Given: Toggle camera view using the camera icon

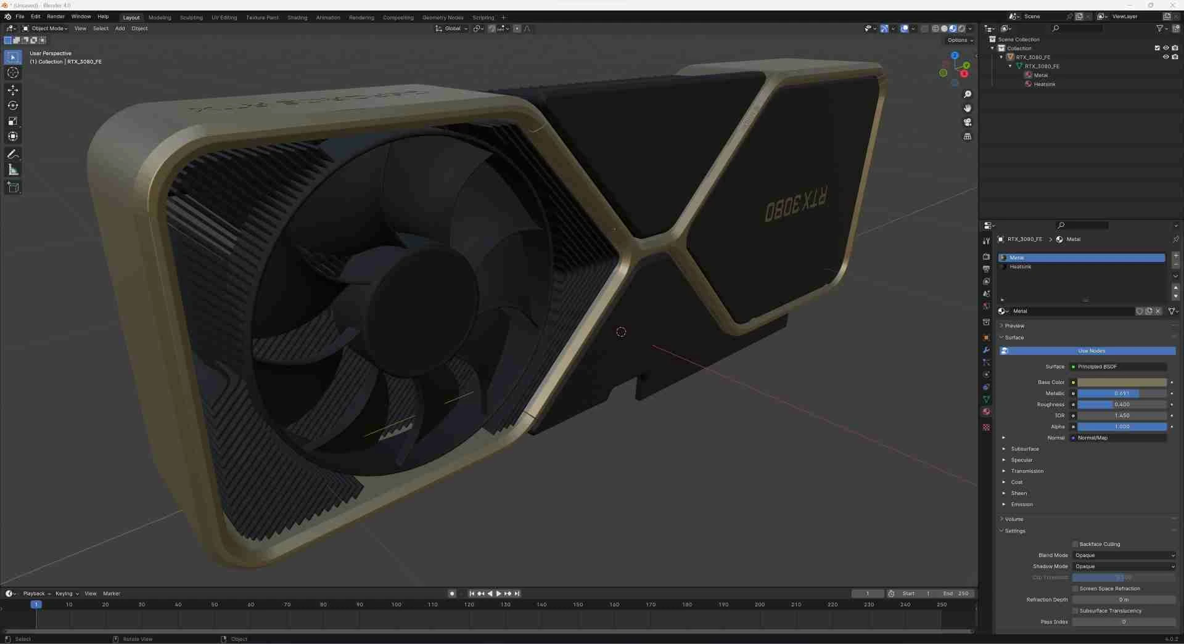Looking at the screenshot, I should (x=968, y=122).
